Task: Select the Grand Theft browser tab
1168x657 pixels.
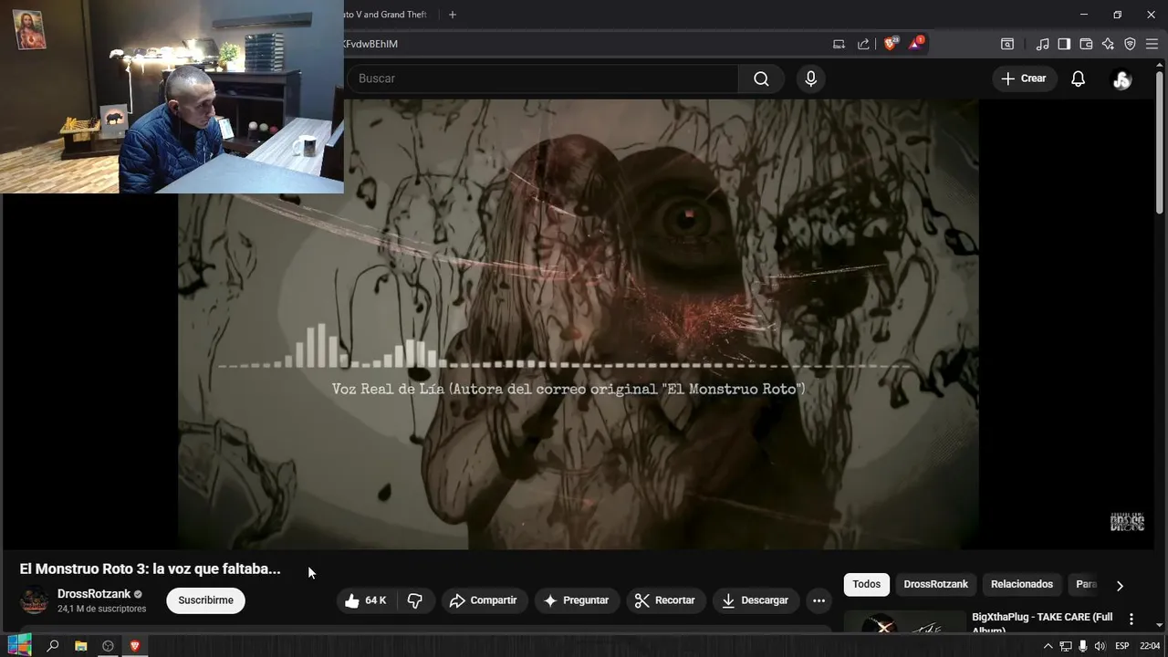Action: click(386, 15)
